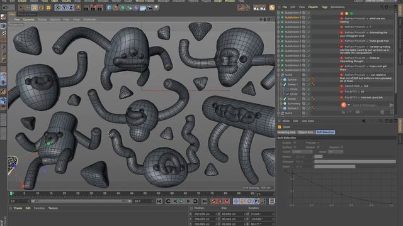Open the object manager Tags menu
Screen dimensions: 403x226
(324, 7)
